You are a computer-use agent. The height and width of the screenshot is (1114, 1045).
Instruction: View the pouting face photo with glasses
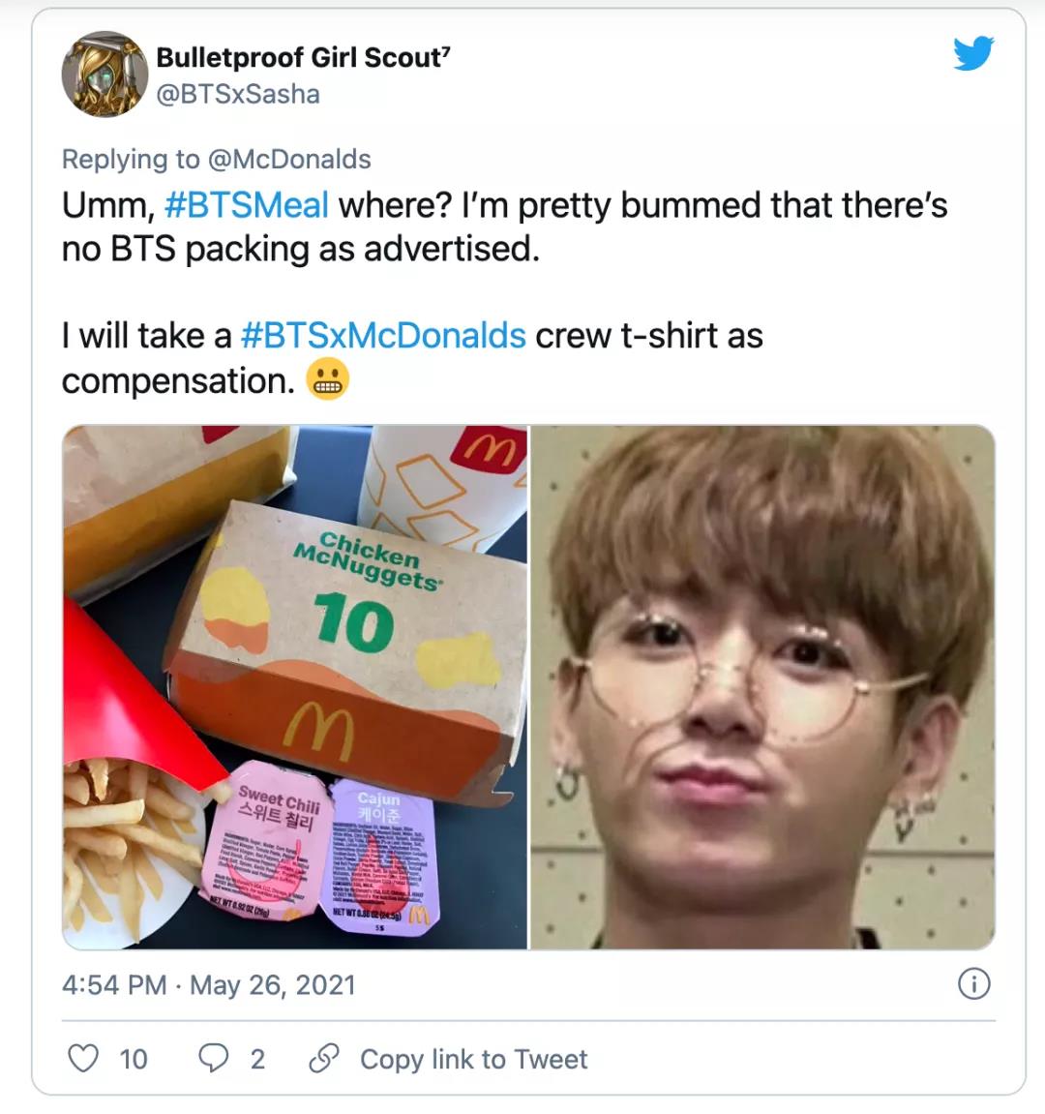pos(763,687)
